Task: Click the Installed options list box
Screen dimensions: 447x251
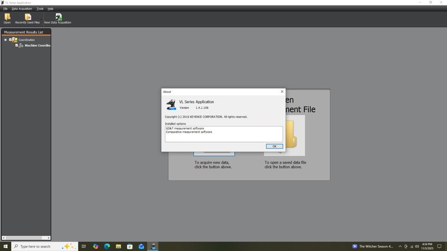Action: coord(224,134)
